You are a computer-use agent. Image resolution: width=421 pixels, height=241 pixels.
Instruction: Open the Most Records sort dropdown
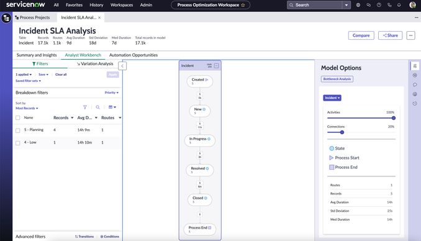click(27, 108)
